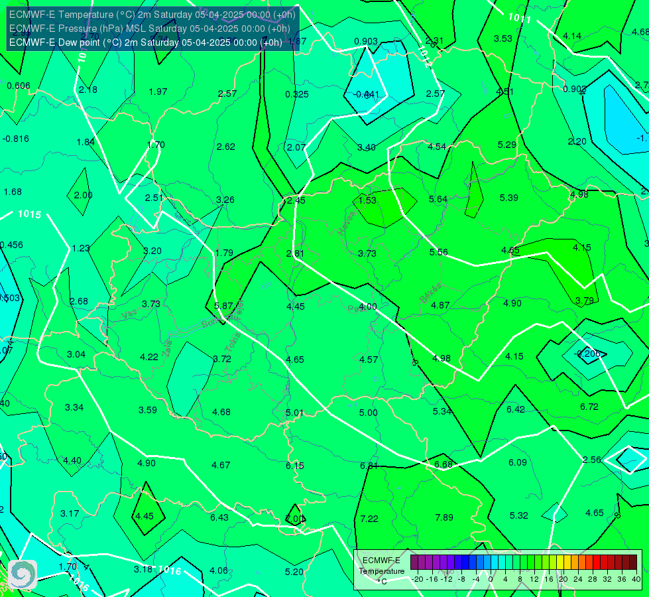Click the dew point value 5.39
This screenshot has height=597, width=649.
click(508, 198)
